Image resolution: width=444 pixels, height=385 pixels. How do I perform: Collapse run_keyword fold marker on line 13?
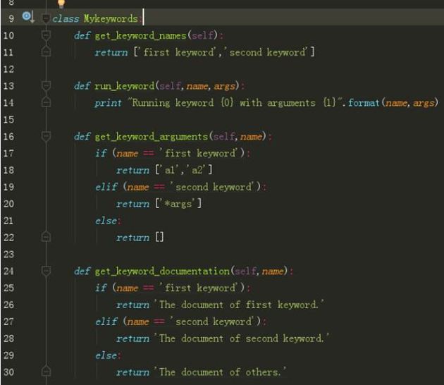tap(46, 85)
